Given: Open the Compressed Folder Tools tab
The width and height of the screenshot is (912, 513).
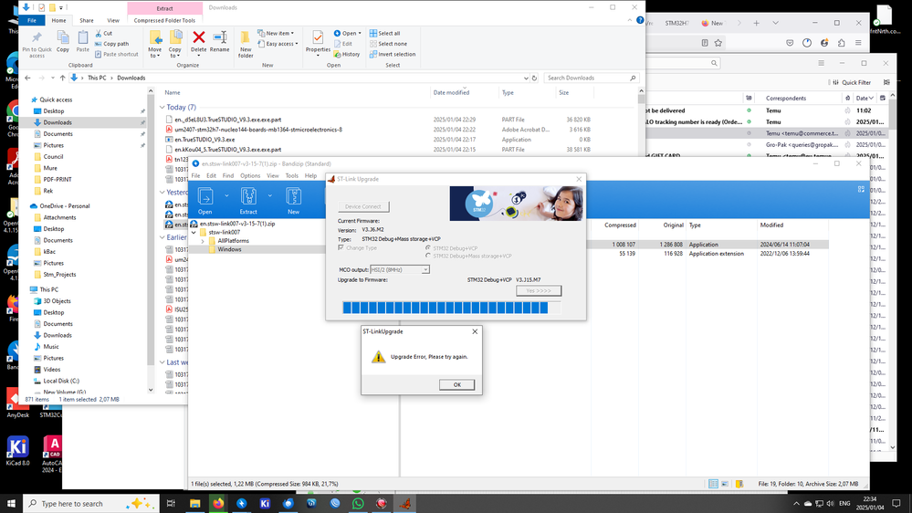Looking at the screenshot, I should pos(164,20).
